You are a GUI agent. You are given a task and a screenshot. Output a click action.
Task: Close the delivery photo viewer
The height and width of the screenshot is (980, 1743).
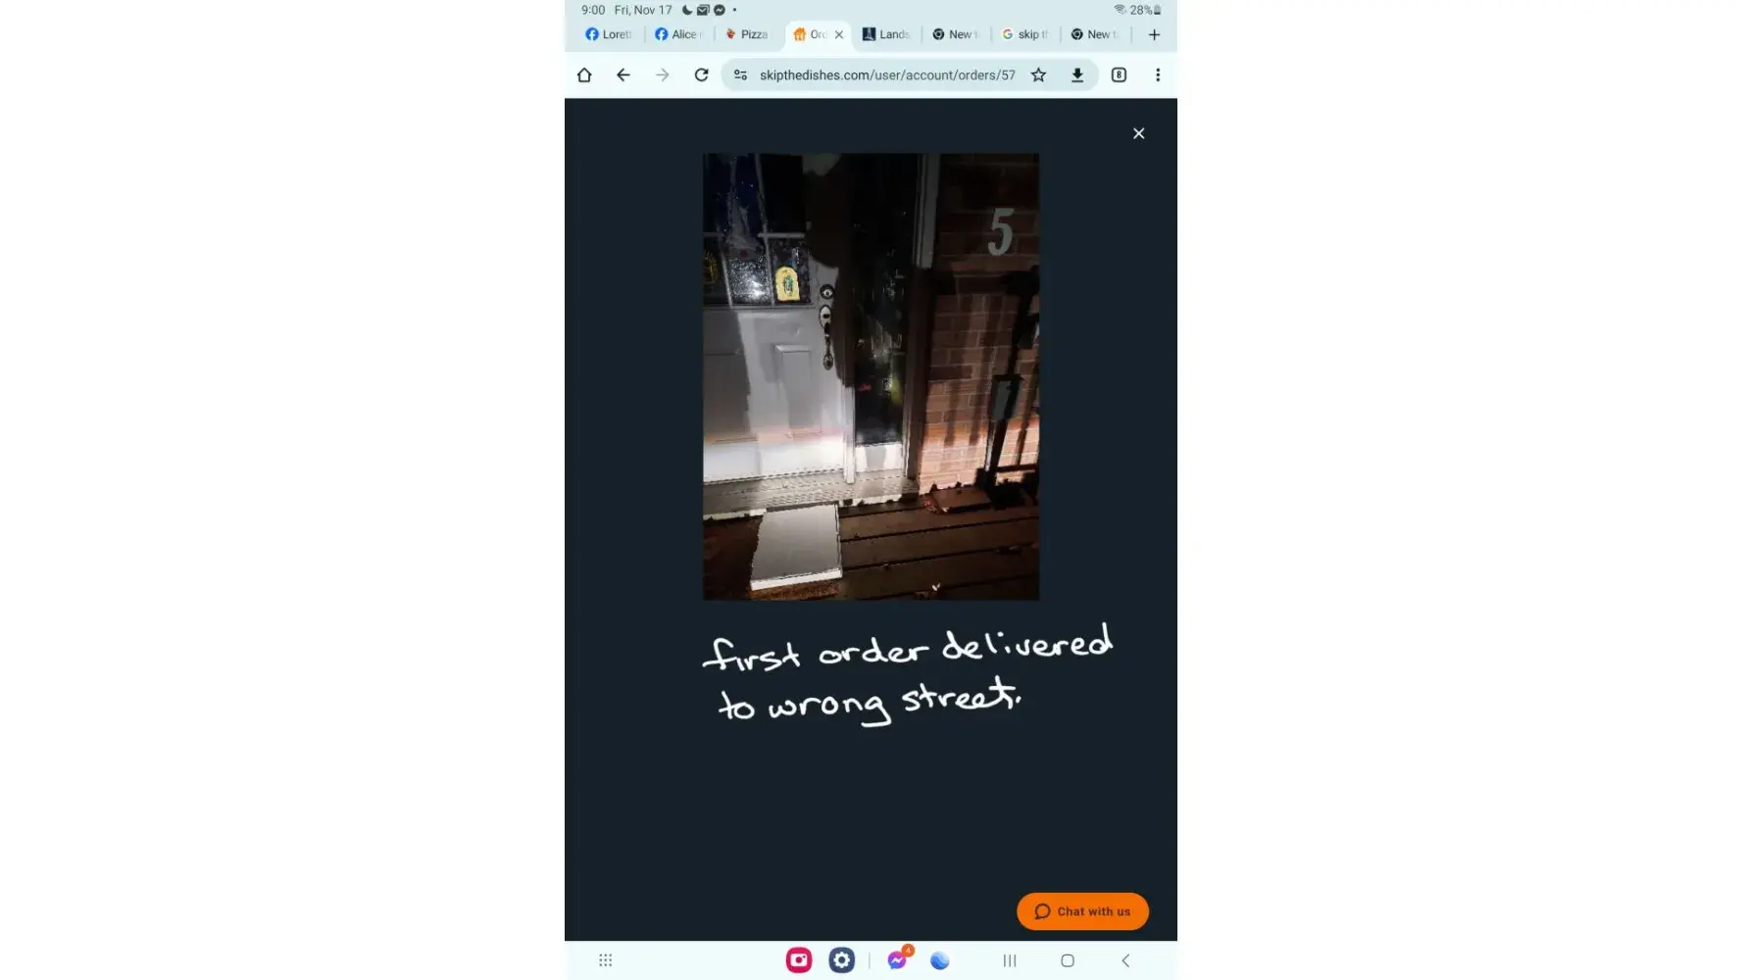coord(1138,133)
